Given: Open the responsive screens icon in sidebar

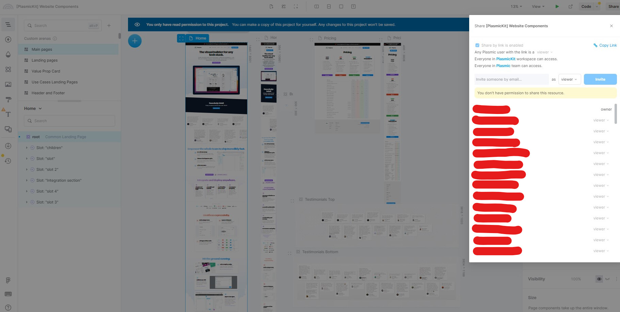Looking at the screenshot, I should point(8,129).
